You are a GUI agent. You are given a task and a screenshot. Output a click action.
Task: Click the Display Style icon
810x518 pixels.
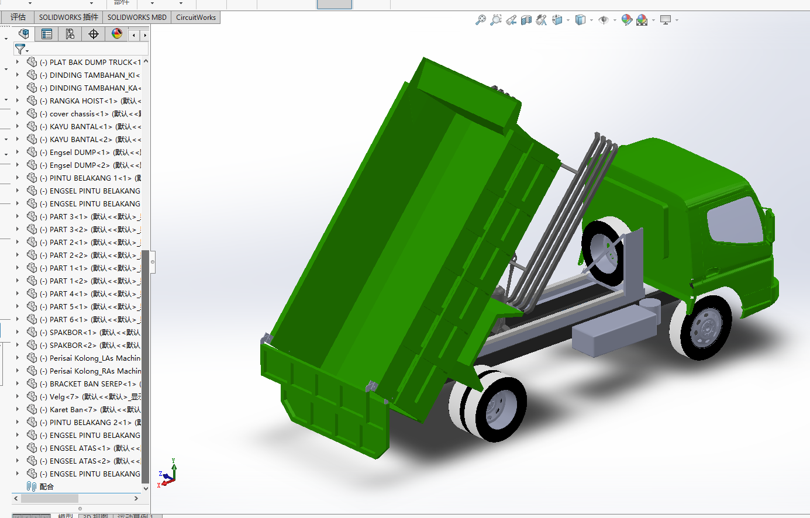tap(580, 20)
